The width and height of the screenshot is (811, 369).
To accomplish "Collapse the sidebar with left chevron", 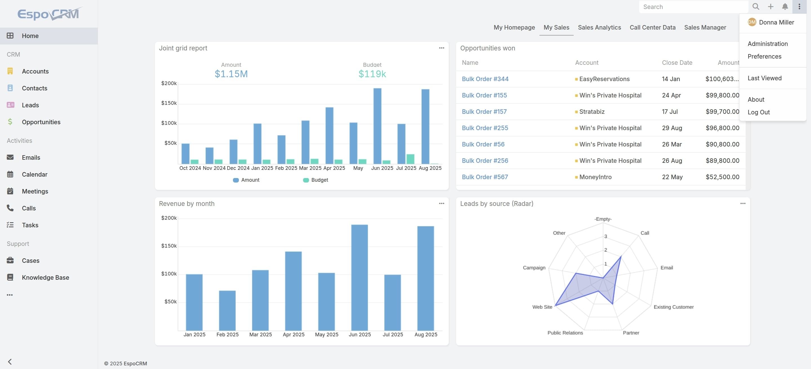I will [x=10, y=361].
